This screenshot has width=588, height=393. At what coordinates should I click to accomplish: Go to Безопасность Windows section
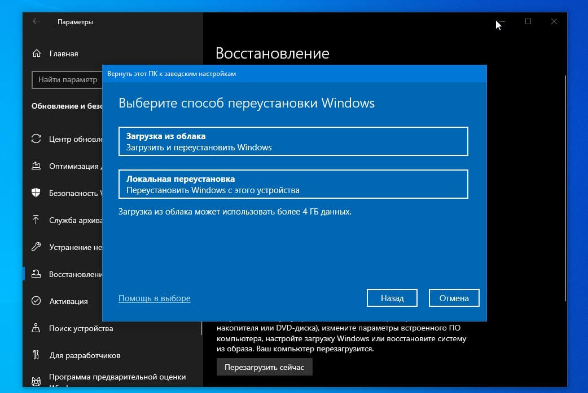point(76,193)
